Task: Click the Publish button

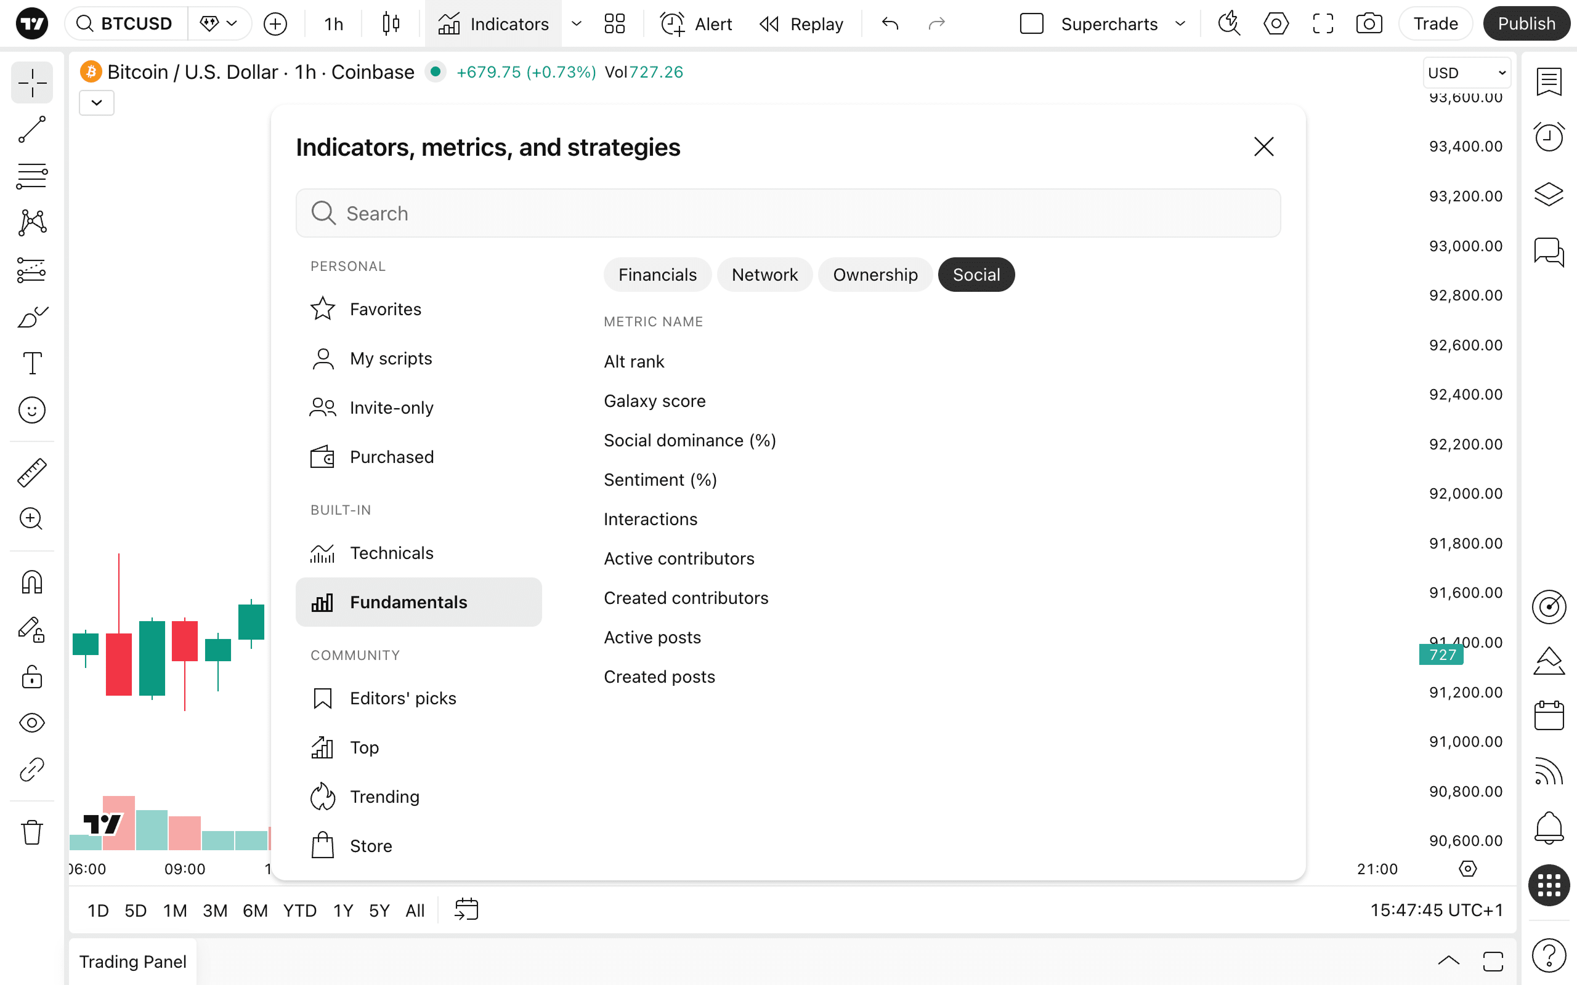Action: (x=1526, y=24)
